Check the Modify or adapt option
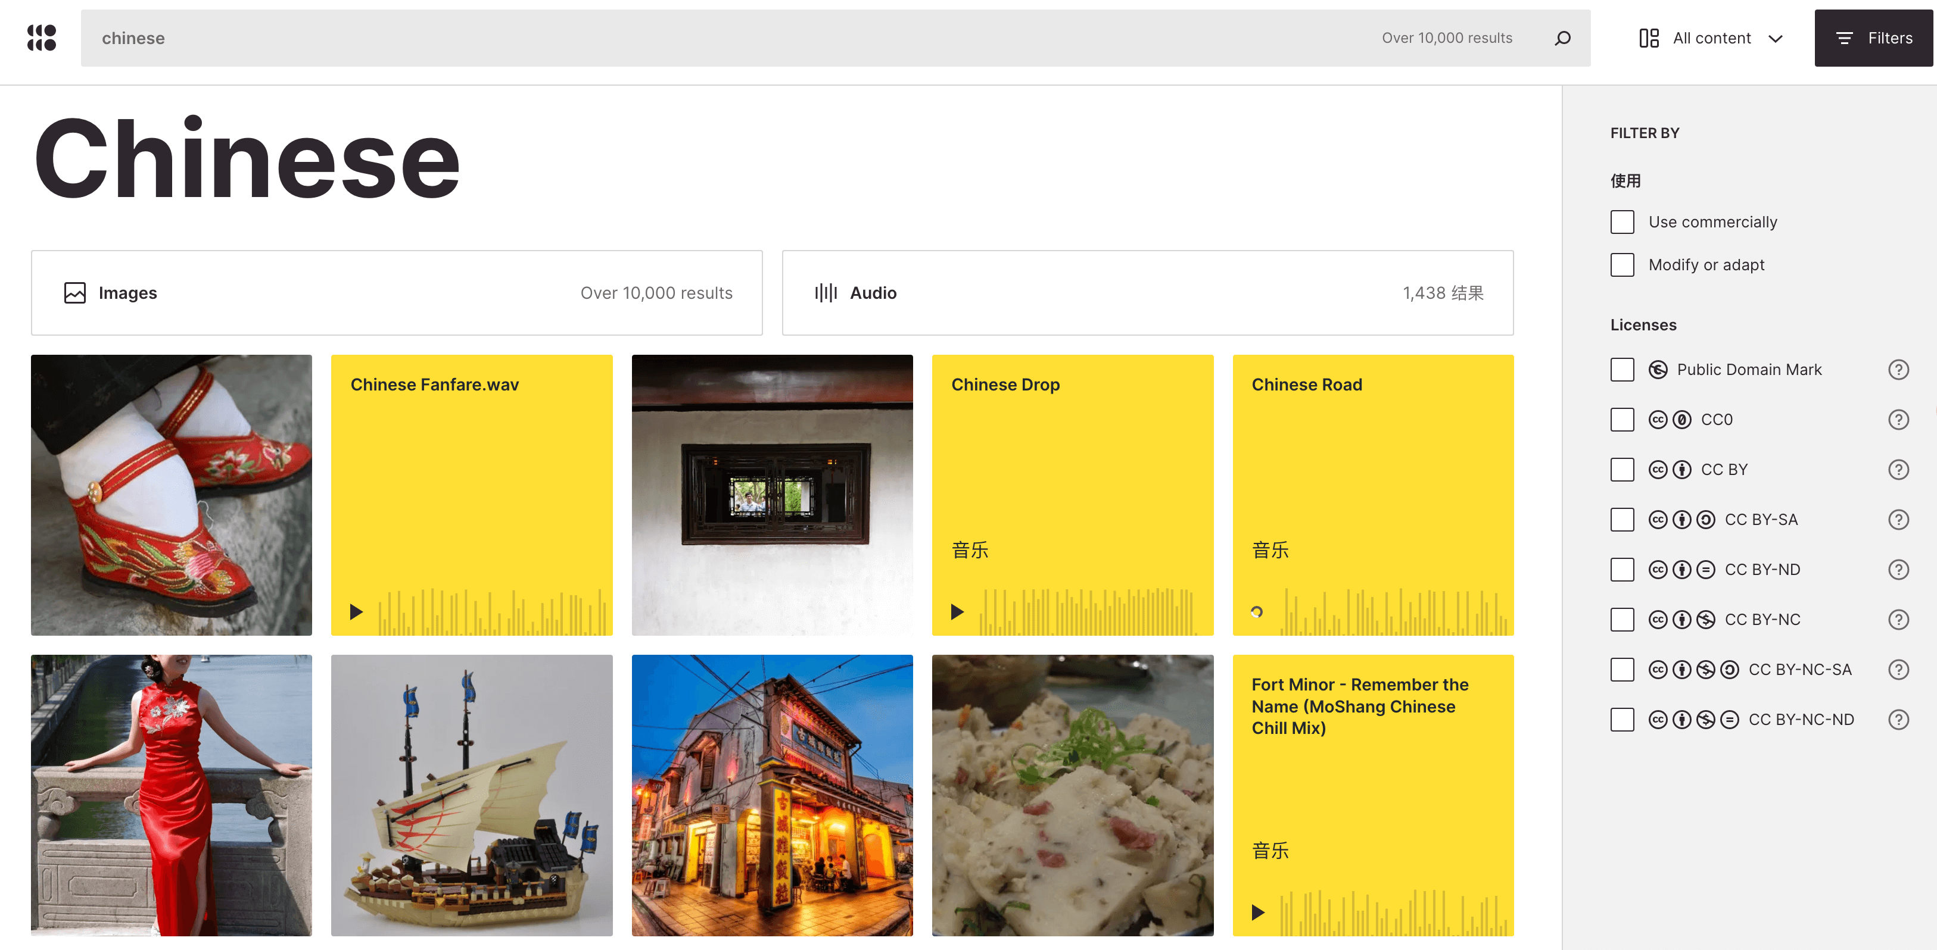Screen dimensions: 1937x950 [x=1622, y=264]
